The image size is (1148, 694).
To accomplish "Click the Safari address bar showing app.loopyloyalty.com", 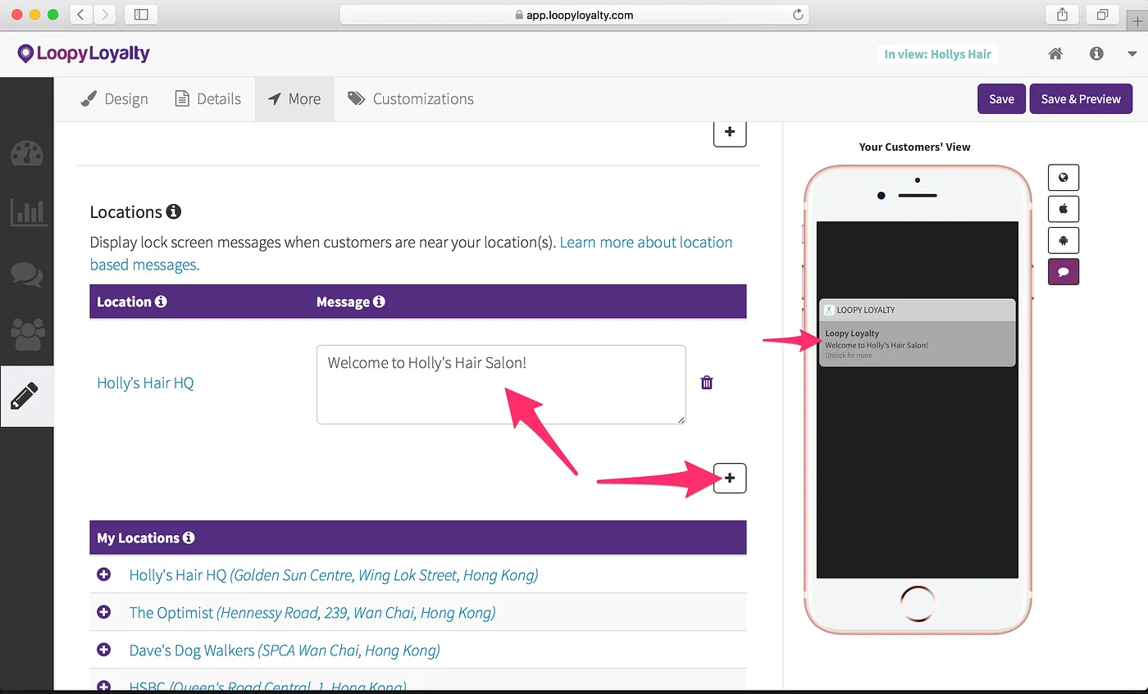I will coord(574,15).
